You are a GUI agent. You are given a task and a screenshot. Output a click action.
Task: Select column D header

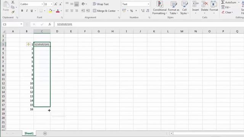click(x=57, y=31)
